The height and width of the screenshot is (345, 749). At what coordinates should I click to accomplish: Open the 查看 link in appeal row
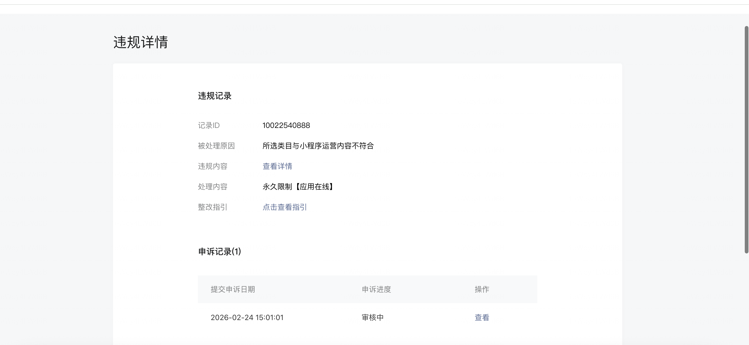[481, 317]
